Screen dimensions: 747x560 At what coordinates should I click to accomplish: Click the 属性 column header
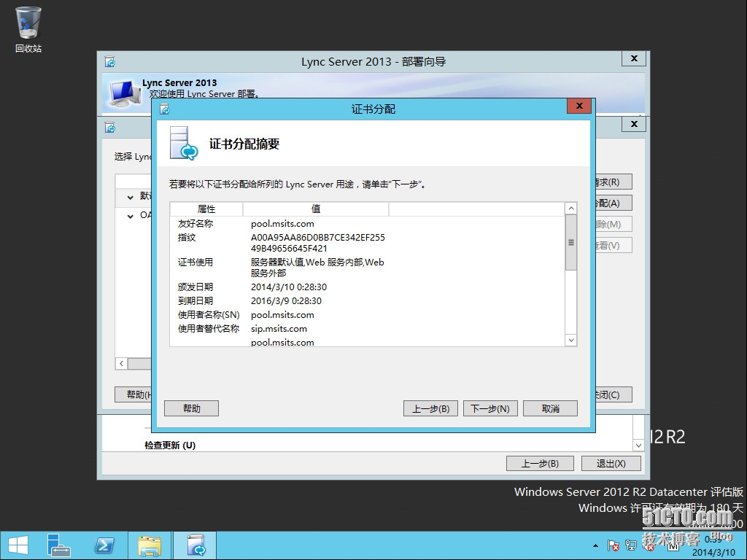(206, 209)
